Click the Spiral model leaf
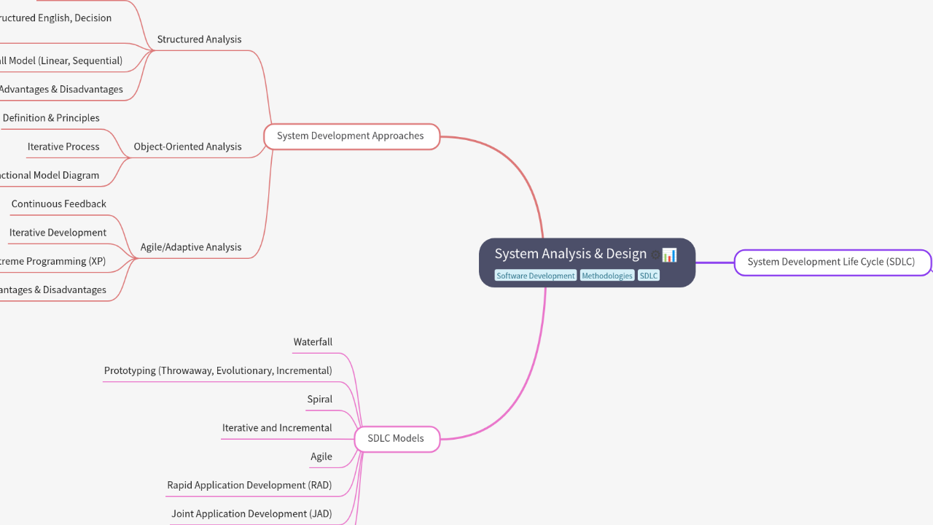The height and width of the screenshot is (525, 933). coord(320,400)
